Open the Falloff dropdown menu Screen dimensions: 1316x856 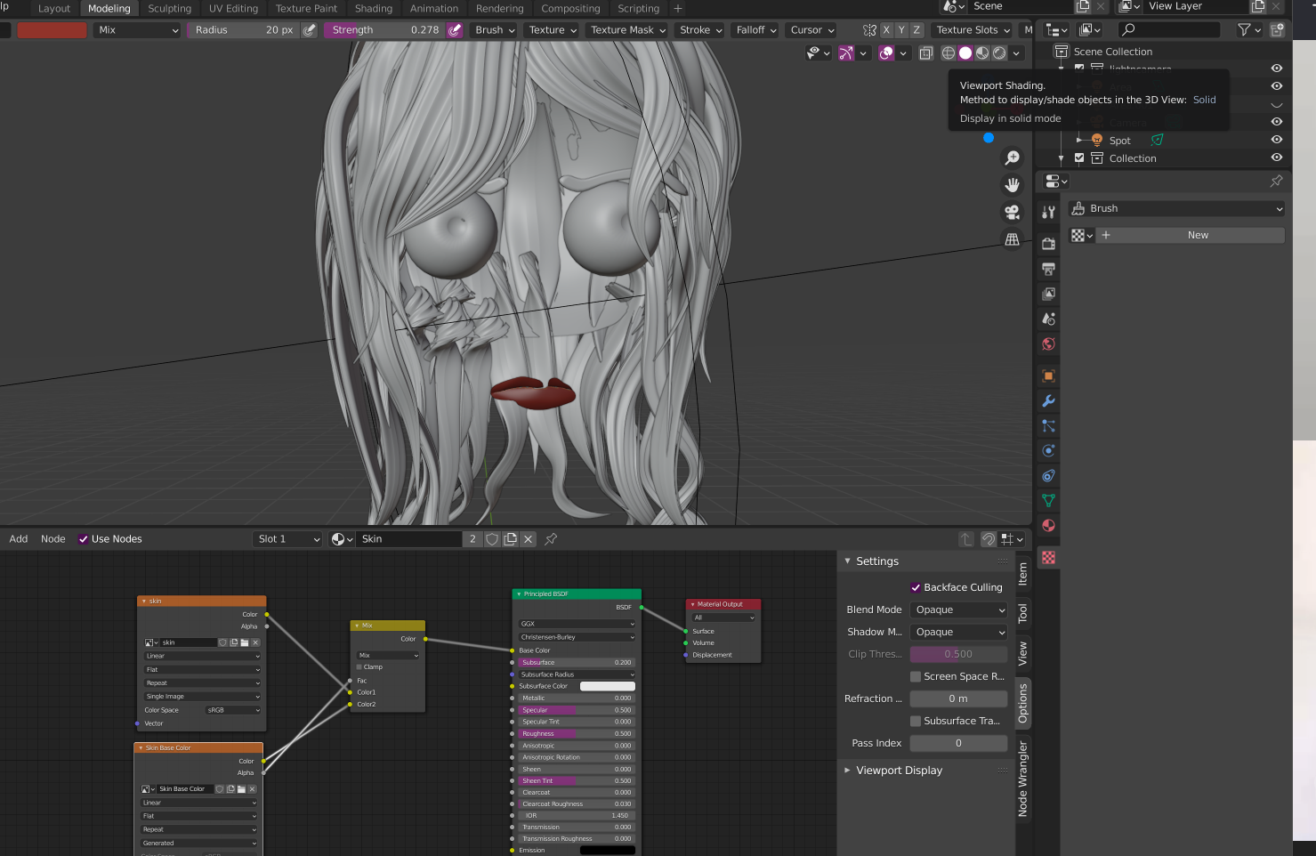(755, 30)
